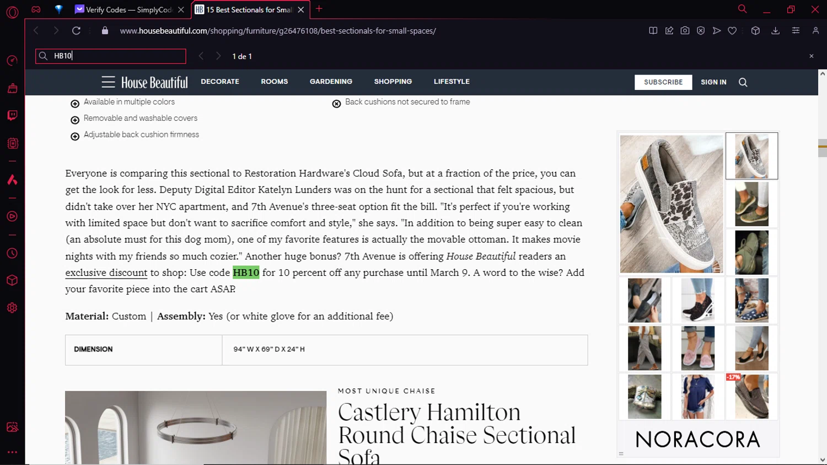
Task: Open GX Control speedometer panel in sidebar
Action: pyautogui.click(x=12, y=61)
